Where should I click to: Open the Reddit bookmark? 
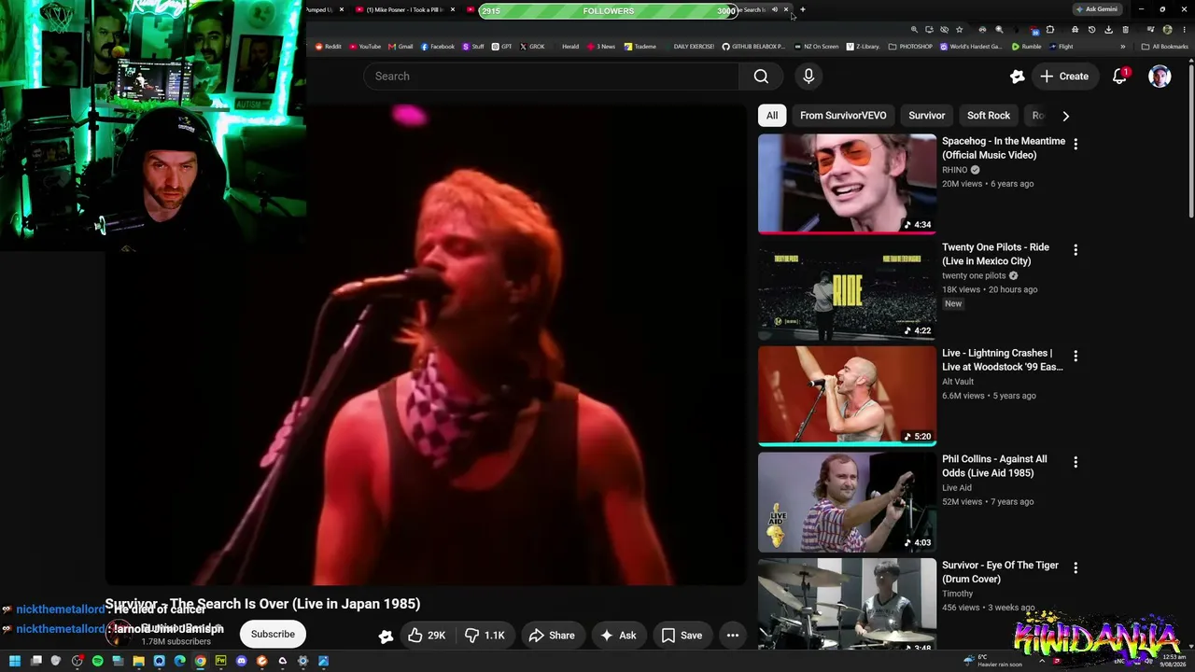tap(328, 47)
